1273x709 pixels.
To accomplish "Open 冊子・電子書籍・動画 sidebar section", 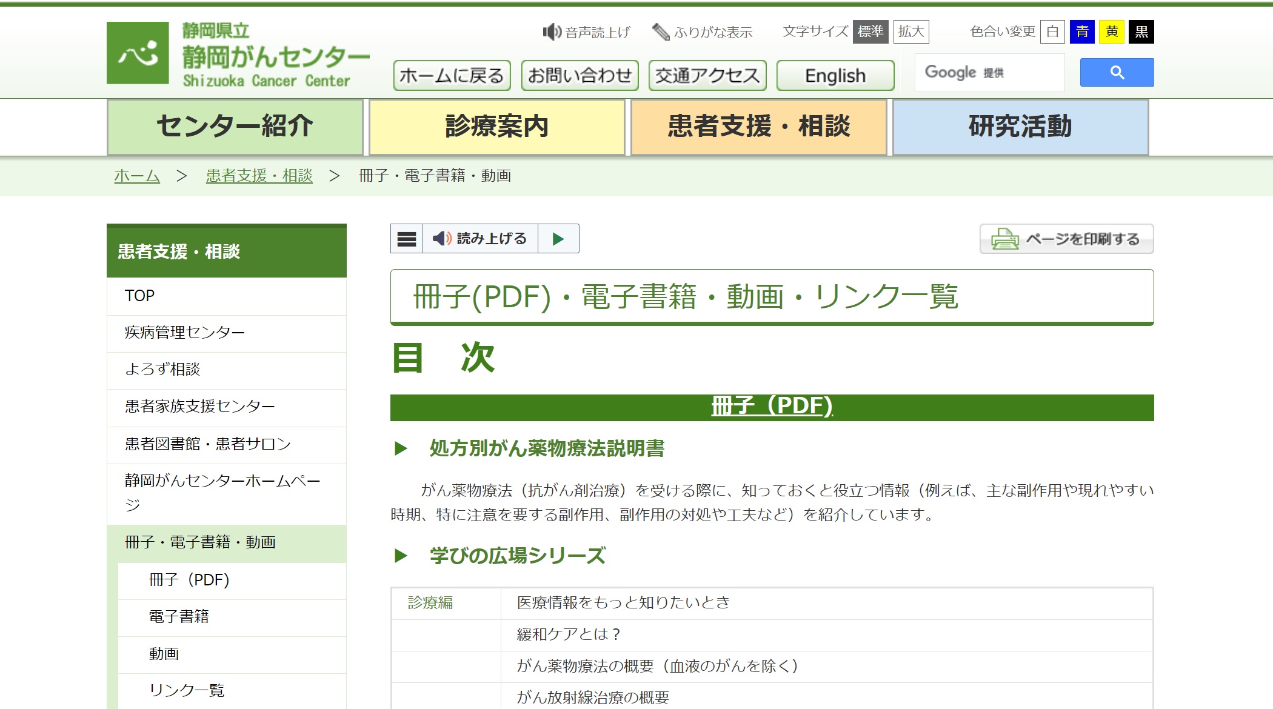I will click(201, 542).
